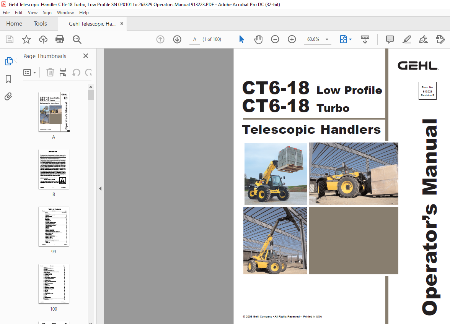This screenshot has width=450, height=324.
Task: Click the print pages icon in thumbnails toolbar
Action: pyautogui.click(x=63, y=73)
